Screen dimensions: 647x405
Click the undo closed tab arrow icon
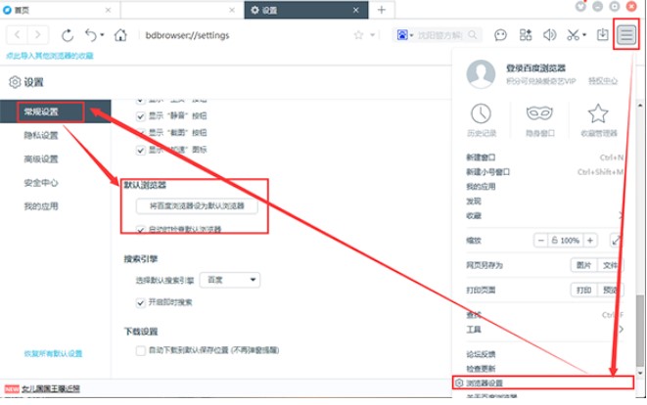pyautogui.click(x=90, y=35)
